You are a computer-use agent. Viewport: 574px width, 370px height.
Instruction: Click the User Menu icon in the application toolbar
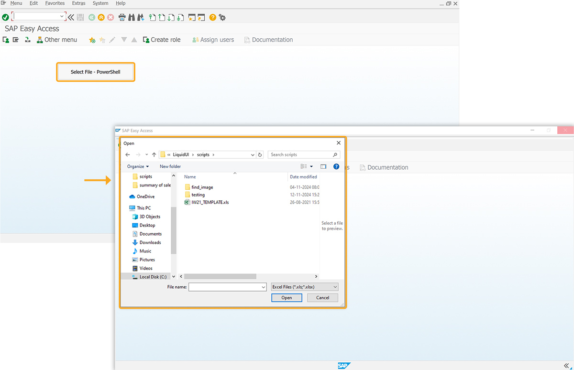coord(6,40)
